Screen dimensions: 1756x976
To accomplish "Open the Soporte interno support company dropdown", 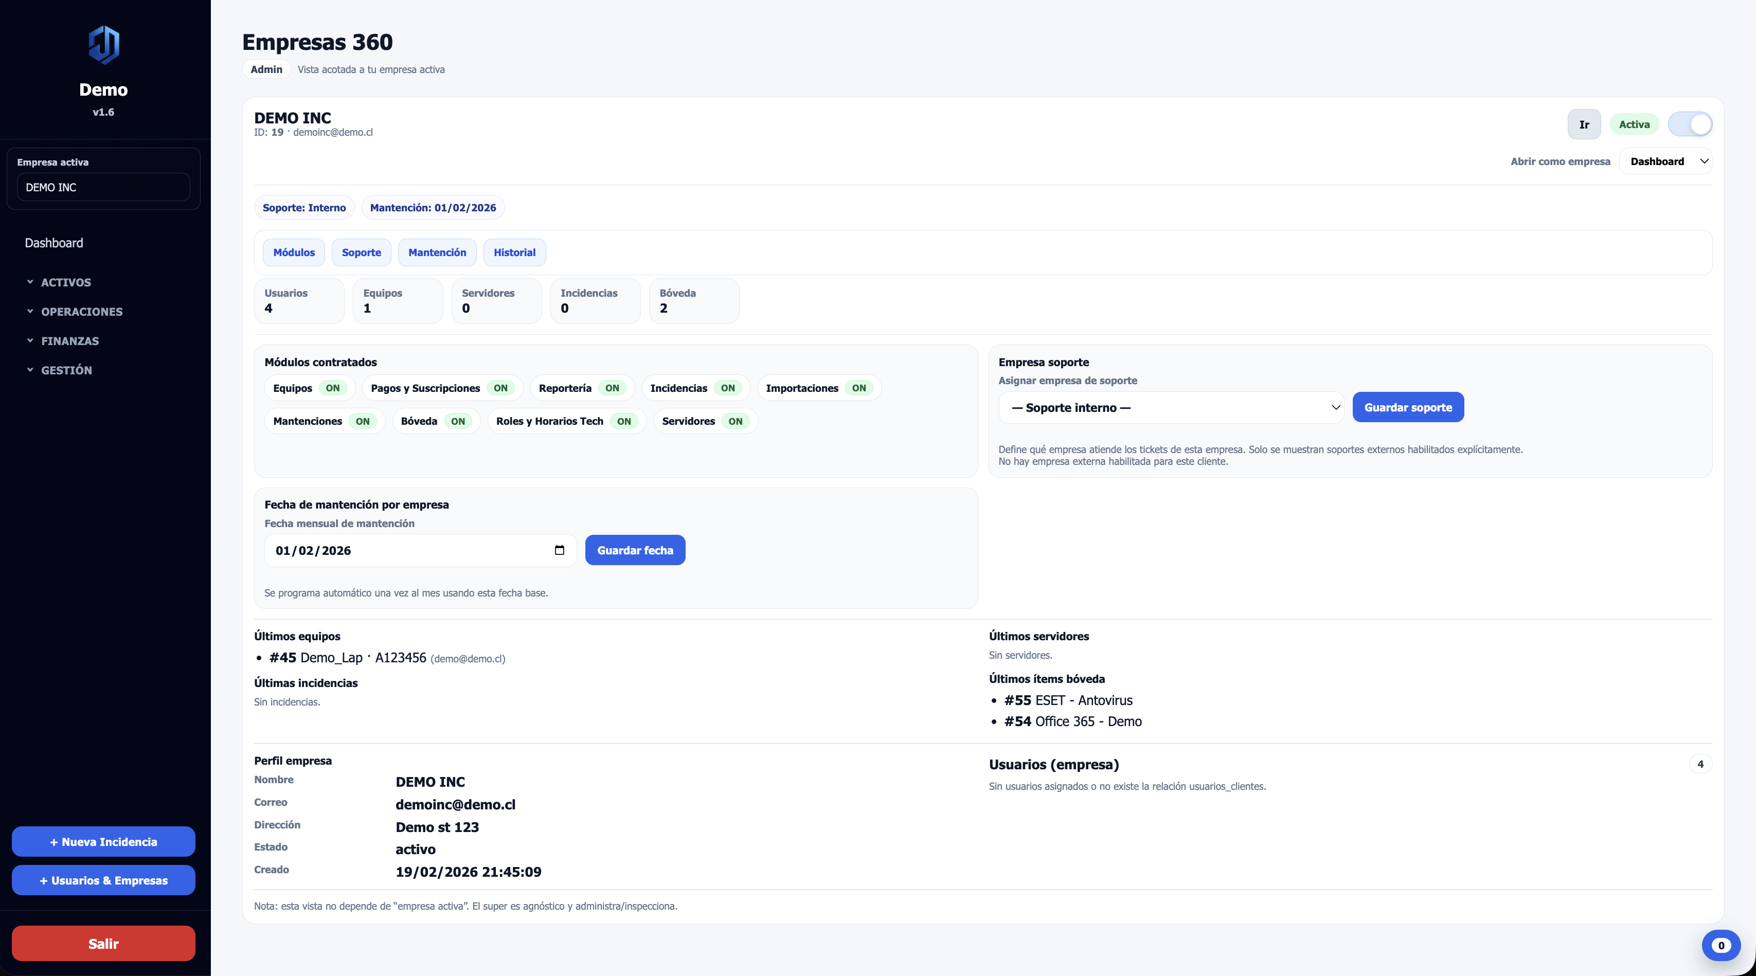I will click(x=1171, y=408).
